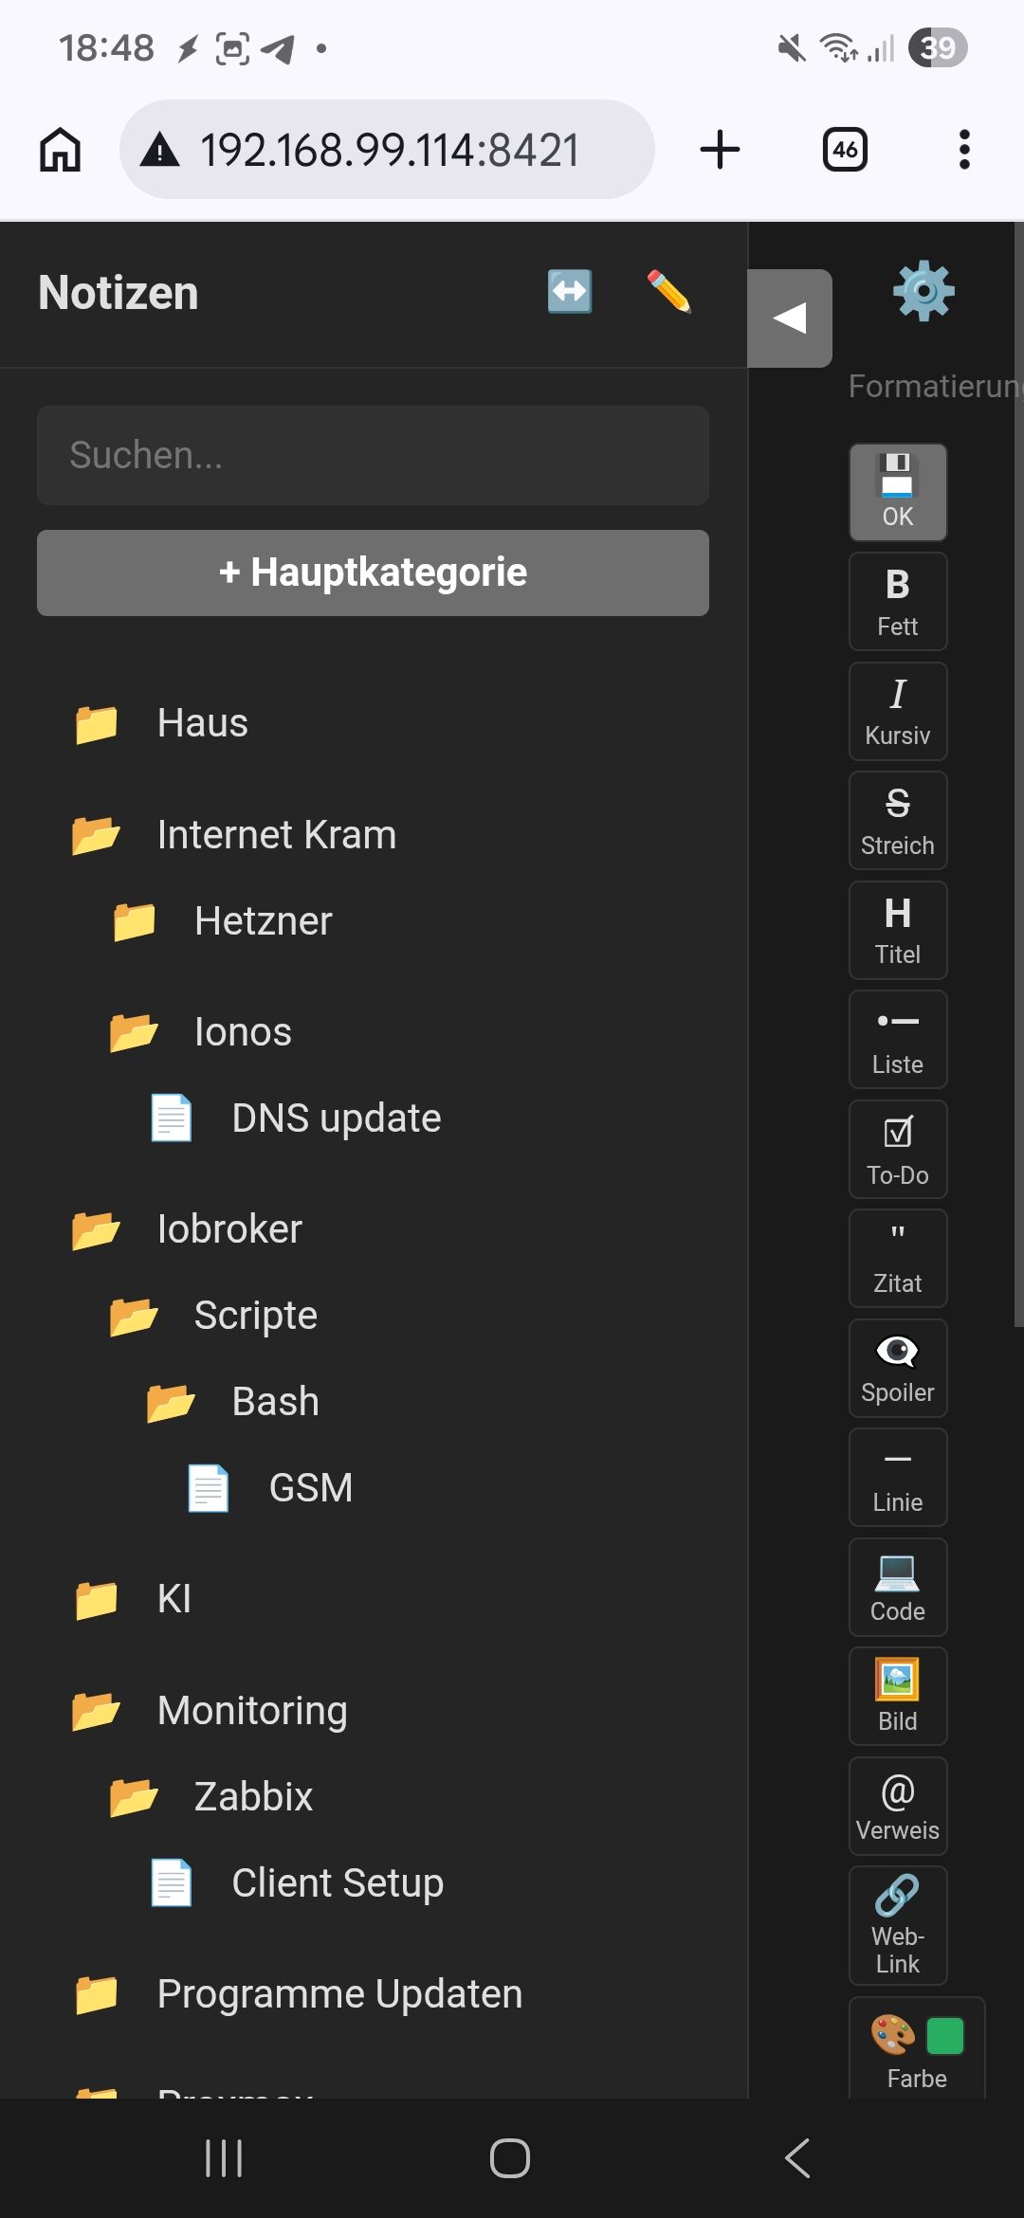Insert a spoiler with the eye icon
Image resolution: width=1024 pixels, height=2218 pixels.
coord(897,1368)
